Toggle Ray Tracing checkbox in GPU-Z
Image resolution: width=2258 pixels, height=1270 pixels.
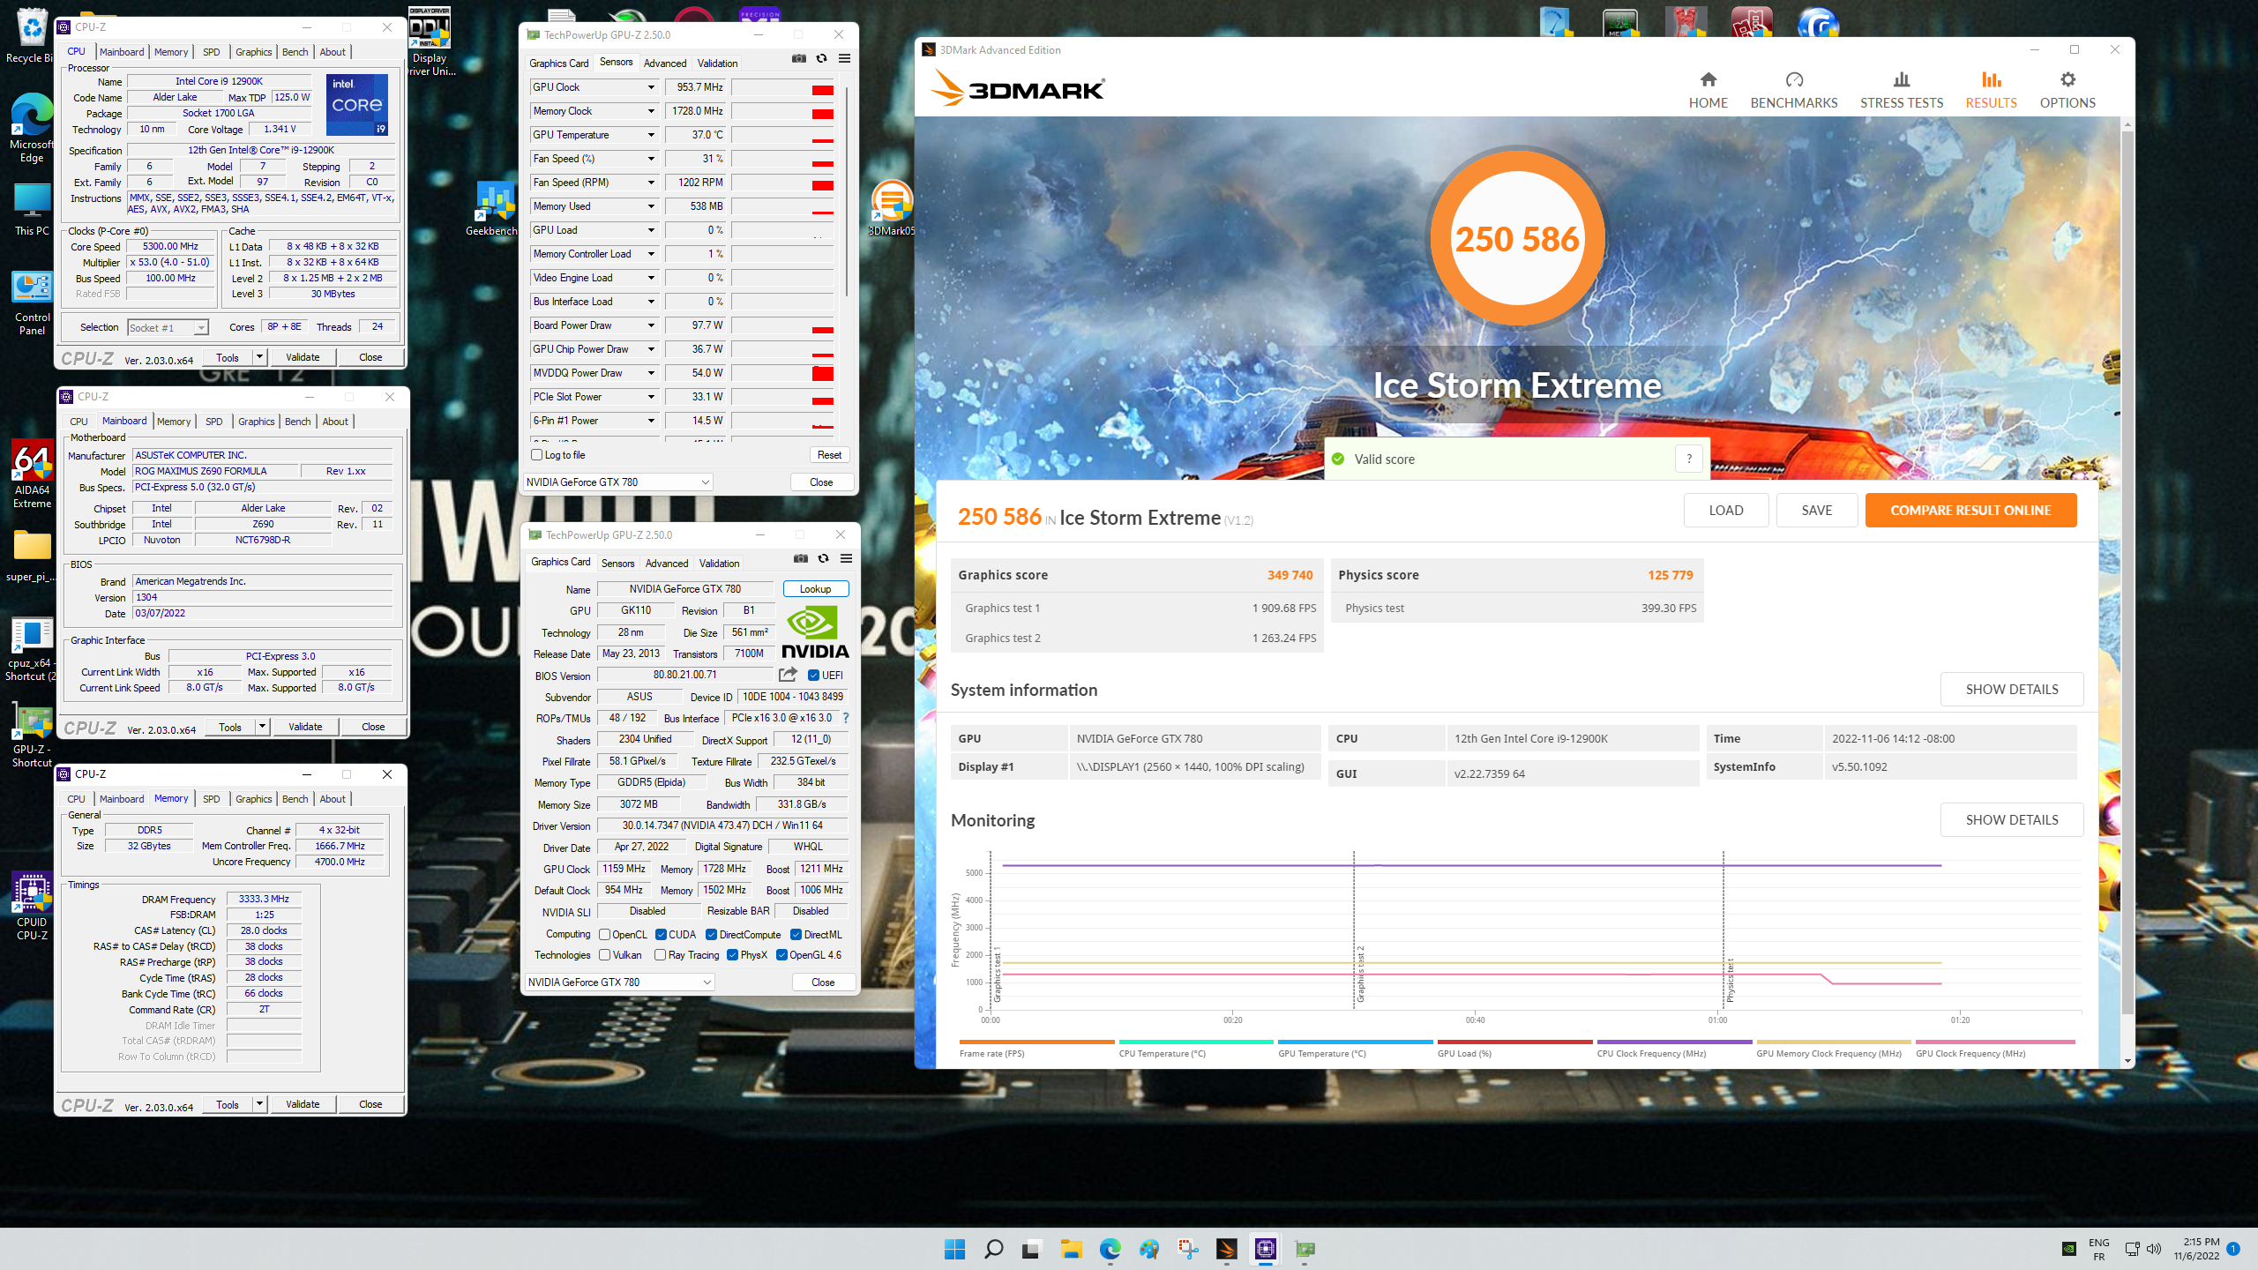coord(660,955)
